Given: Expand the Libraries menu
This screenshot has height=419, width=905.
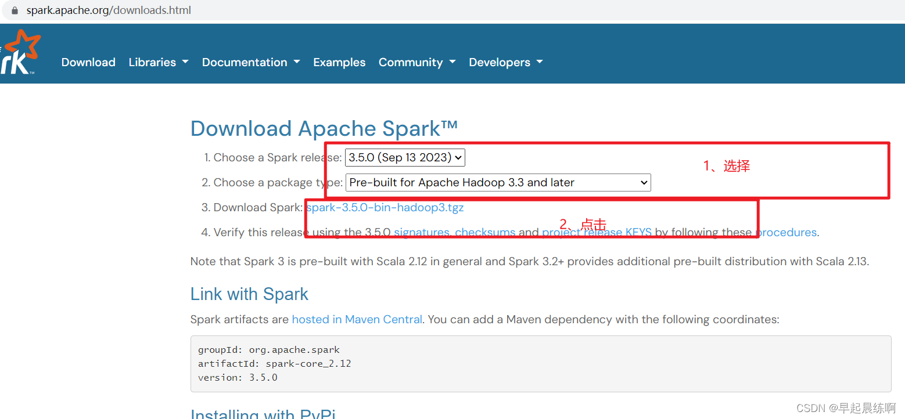Looking at the screenshot, I should tap(159, 62).
